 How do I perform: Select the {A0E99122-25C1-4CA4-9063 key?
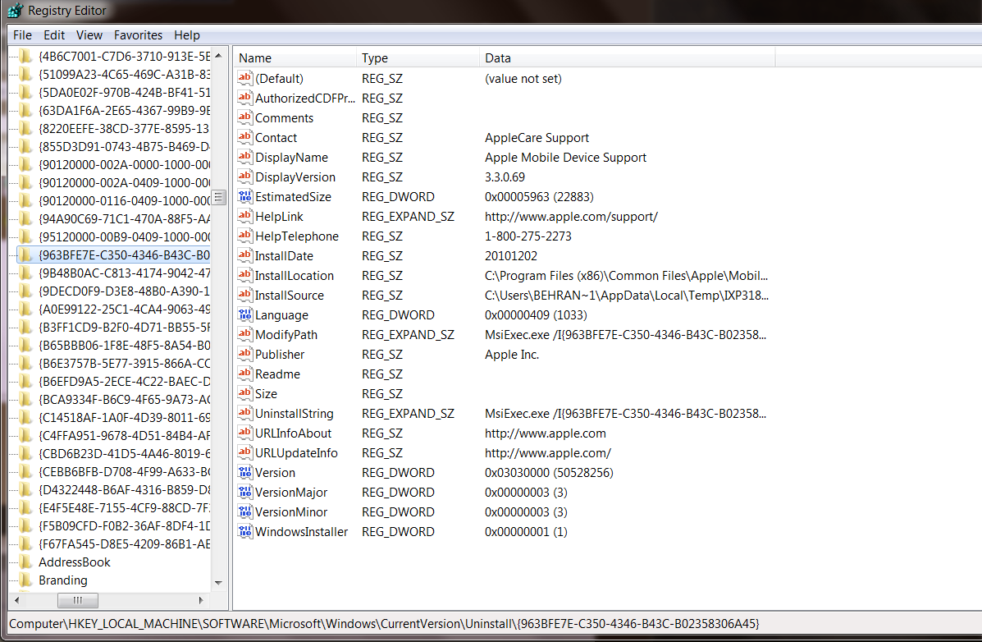click(124, 309)
